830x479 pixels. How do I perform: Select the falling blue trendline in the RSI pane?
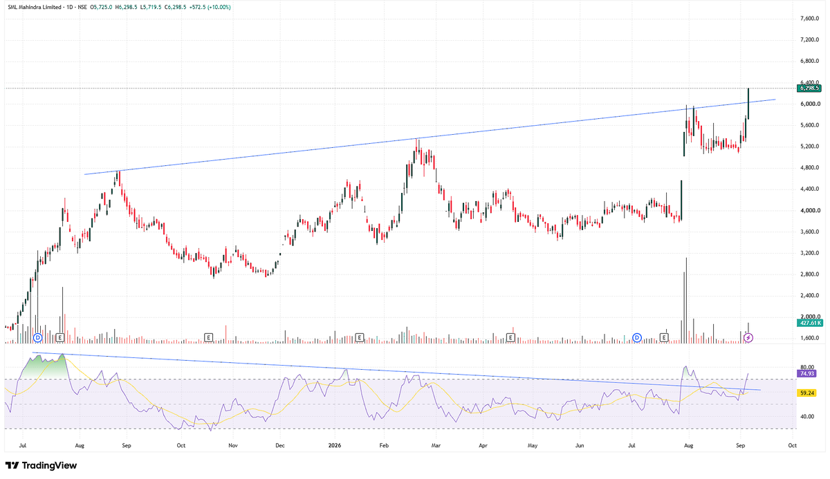point(396,371)
